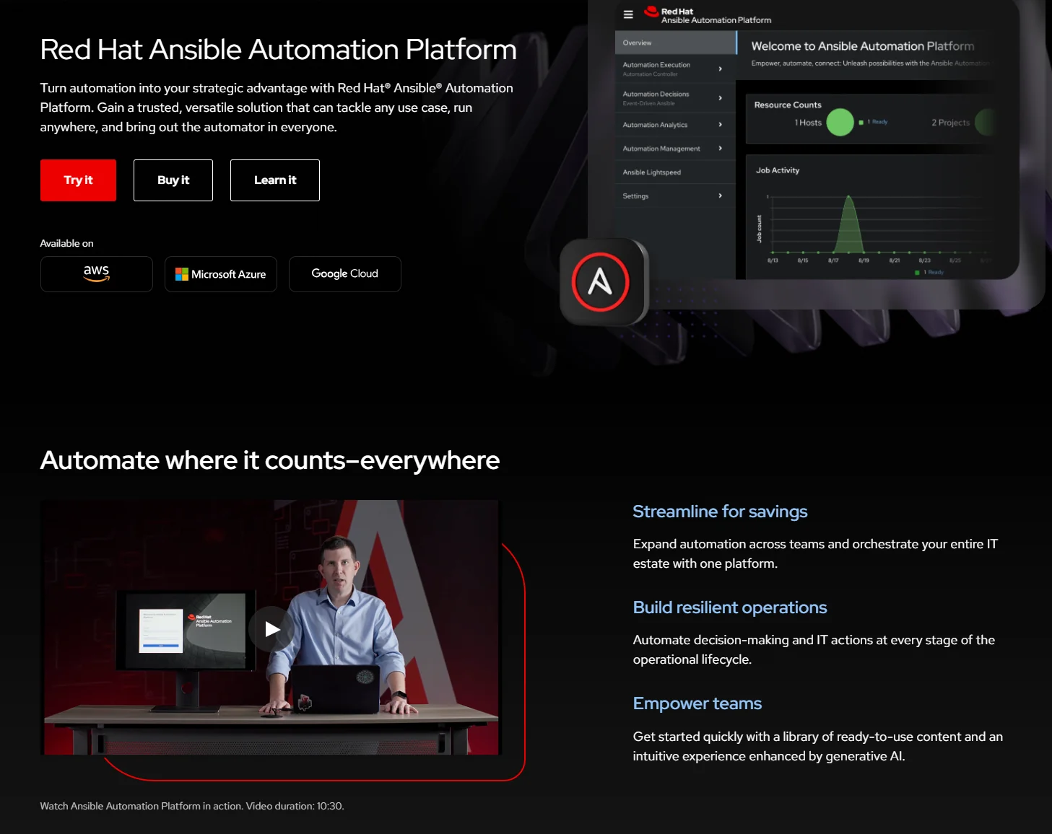1052x834 pixels.
Task: Open the video thumbnail of presenter
Action: tap(271, 628)
